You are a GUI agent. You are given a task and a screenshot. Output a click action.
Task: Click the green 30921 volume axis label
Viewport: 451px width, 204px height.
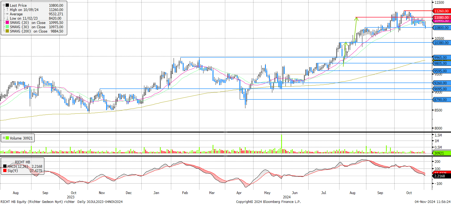(x=441, y=153)
